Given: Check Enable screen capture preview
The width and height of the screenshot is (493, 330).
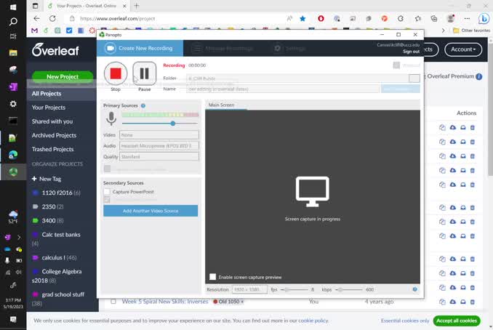Looking at the screenshot, I should click(213, 277).
